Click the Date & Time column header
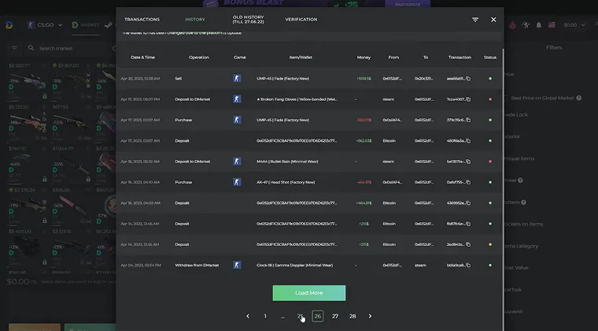 click(143, 58)
